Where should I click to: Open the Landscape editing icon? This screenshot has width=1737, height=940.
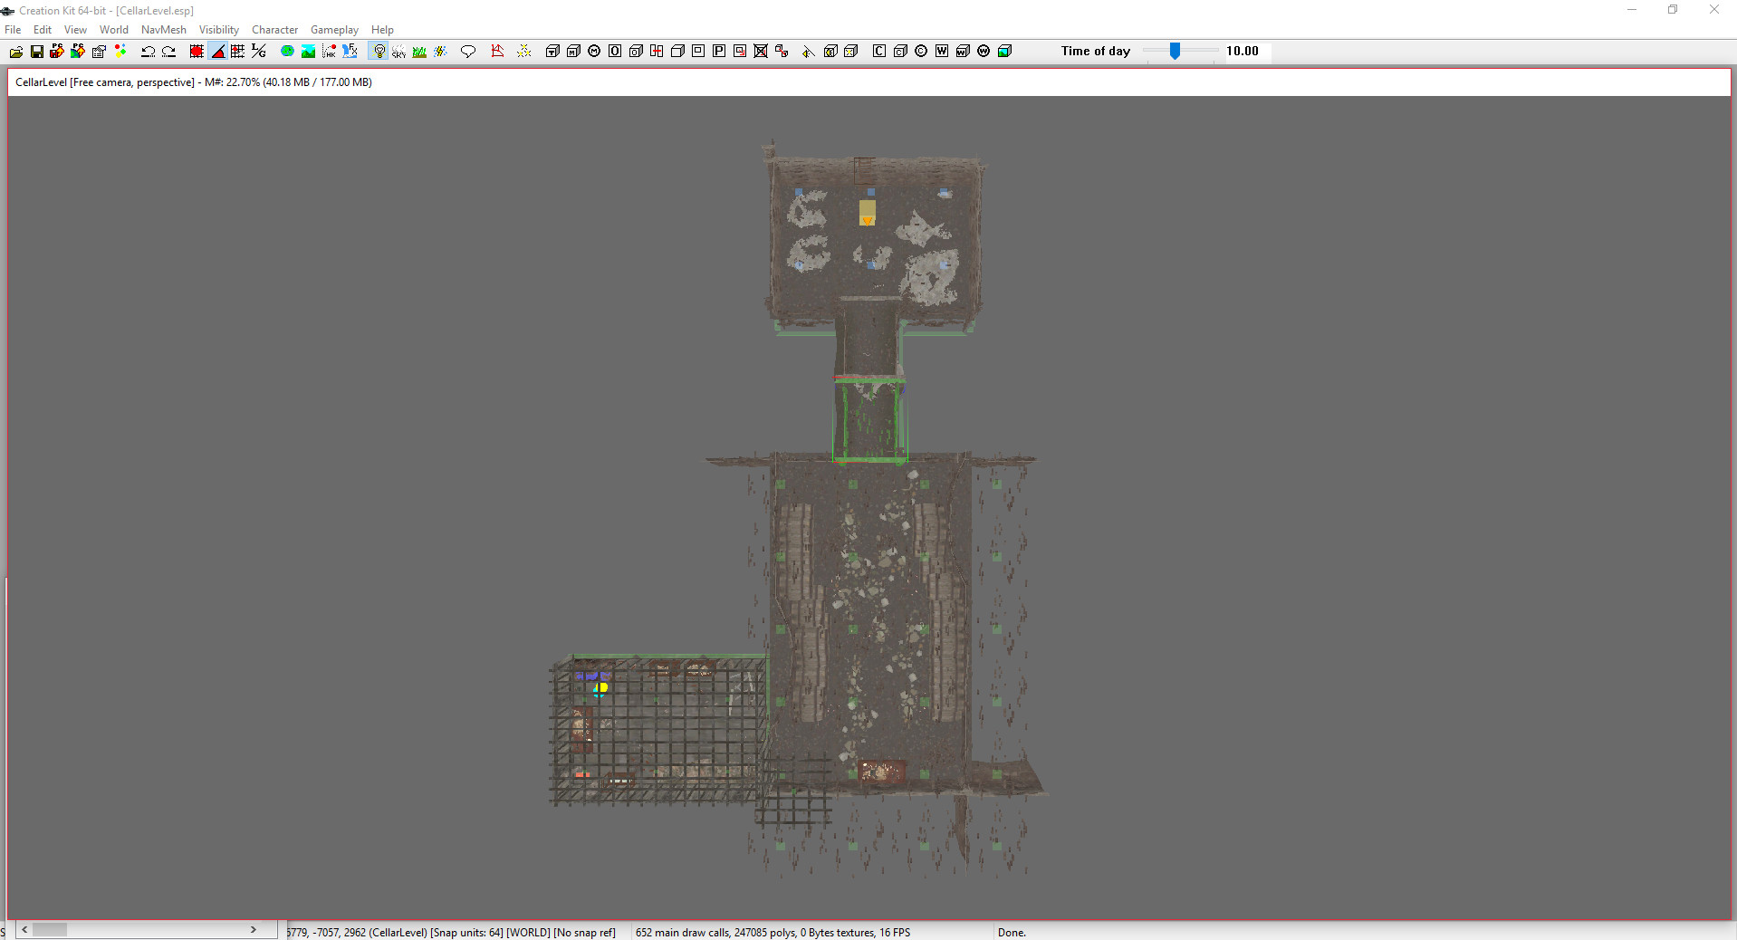pyautogui.click(x=308, y=52)
